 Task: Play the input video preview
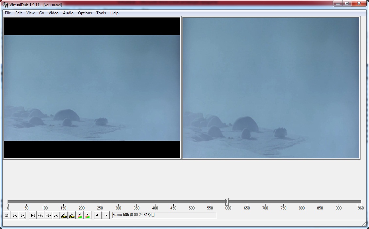click(x=15, y=215)
